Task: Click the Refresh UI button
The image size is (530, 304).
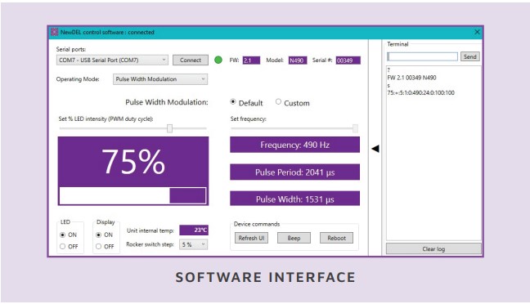Action: (251, 238)
